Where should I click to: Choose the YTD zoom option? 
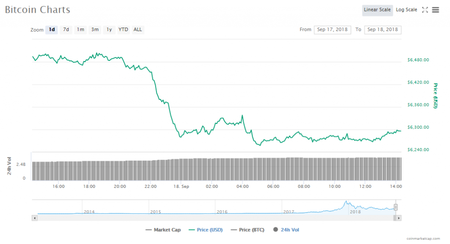[x=123, y=29]
